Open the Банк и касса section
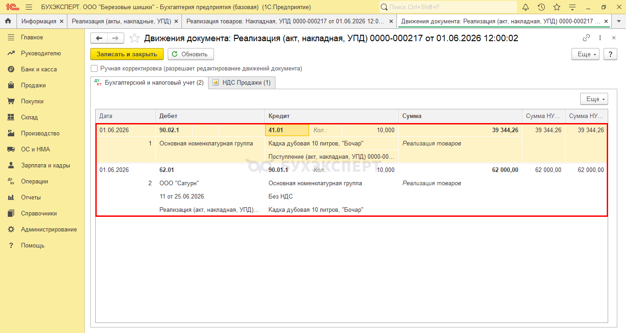The width and height of the screenshot is (626, 333). point(39,70)
